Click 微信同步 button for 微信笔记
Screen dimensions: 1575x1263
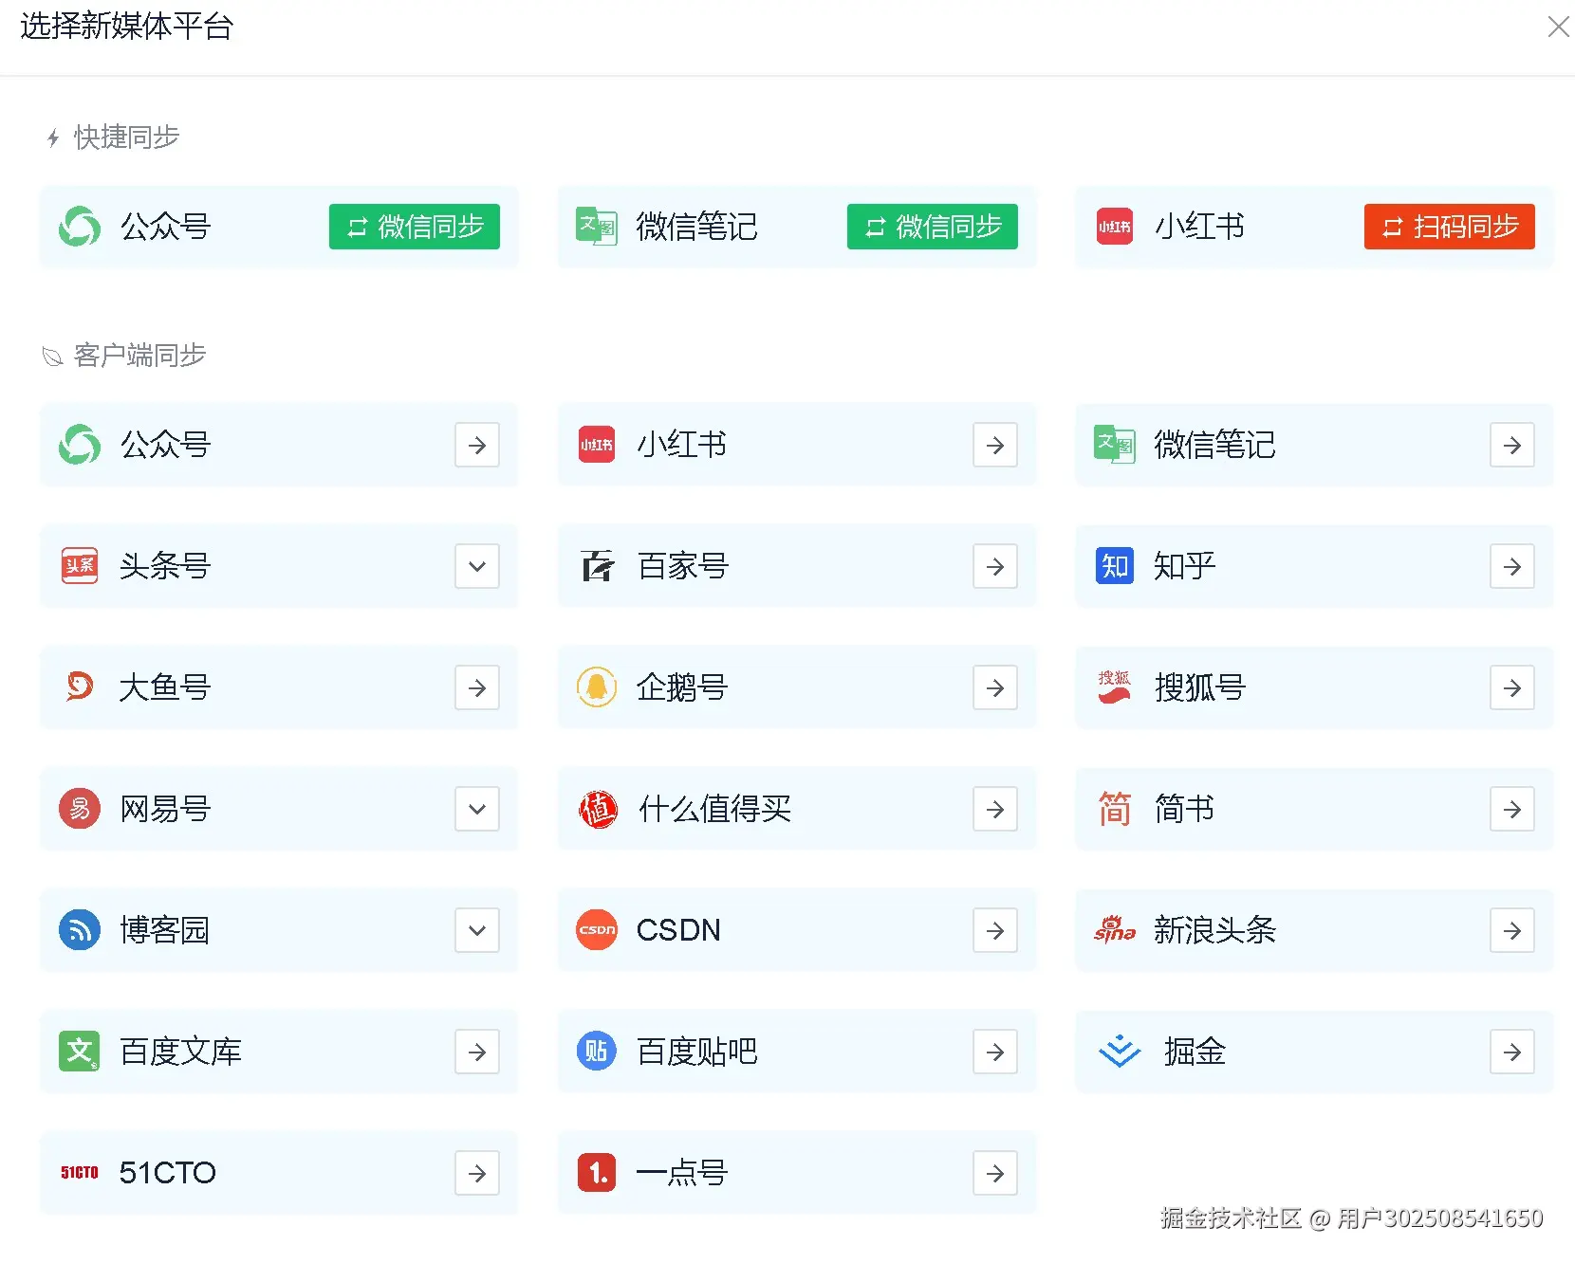tap(932, 227)
